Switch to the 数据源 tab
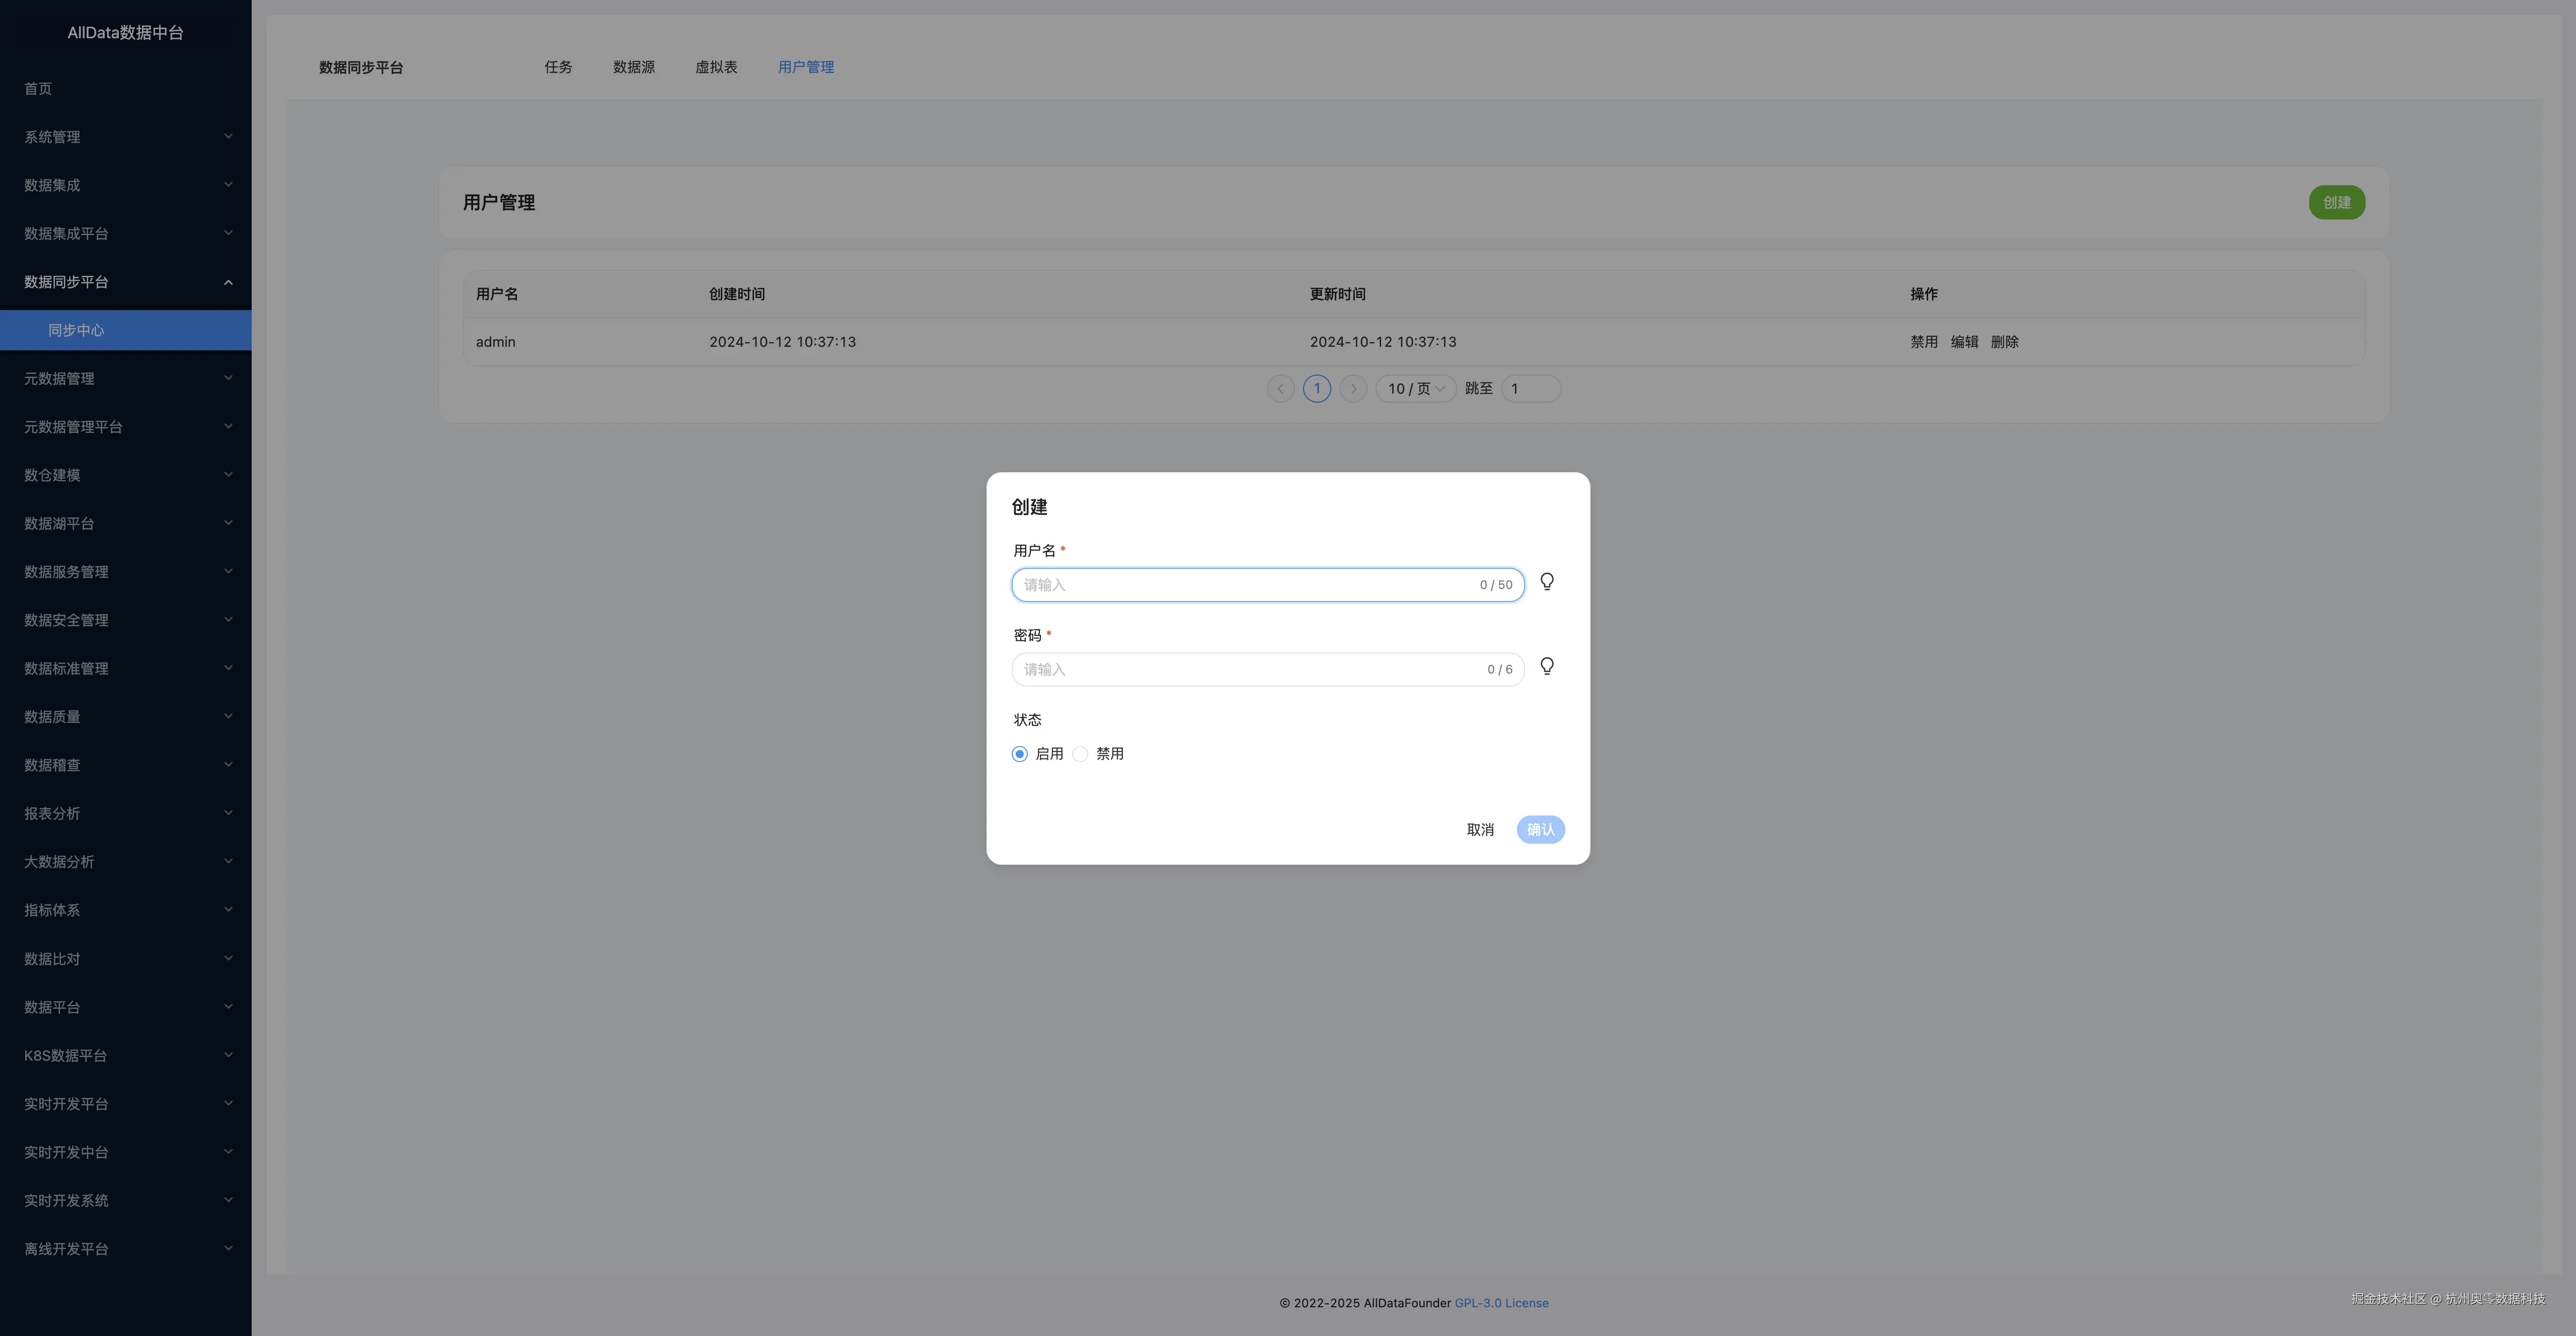The image size is (2576, 1336). click(633, 67)
